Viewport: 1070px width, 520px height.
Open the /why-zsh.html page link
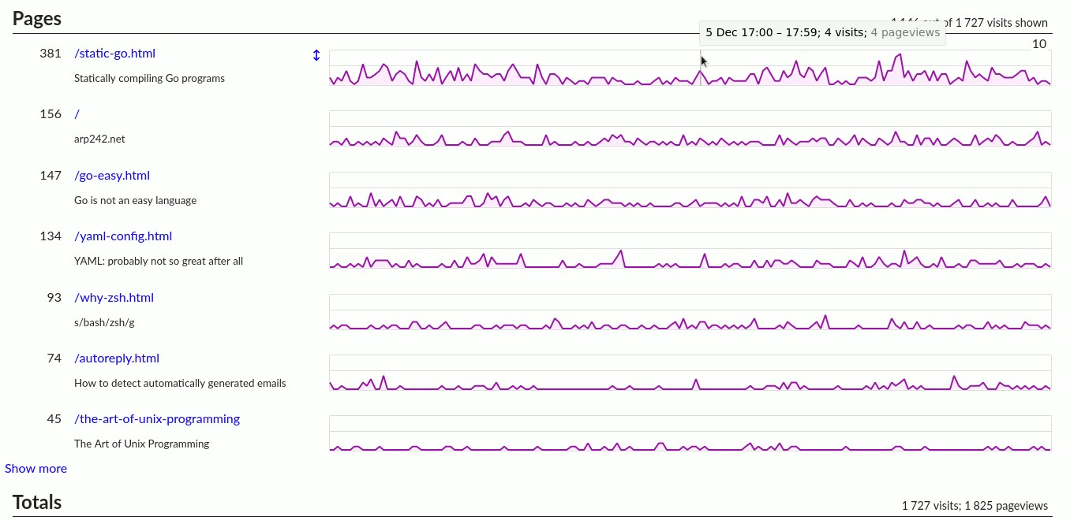point(114,298)
